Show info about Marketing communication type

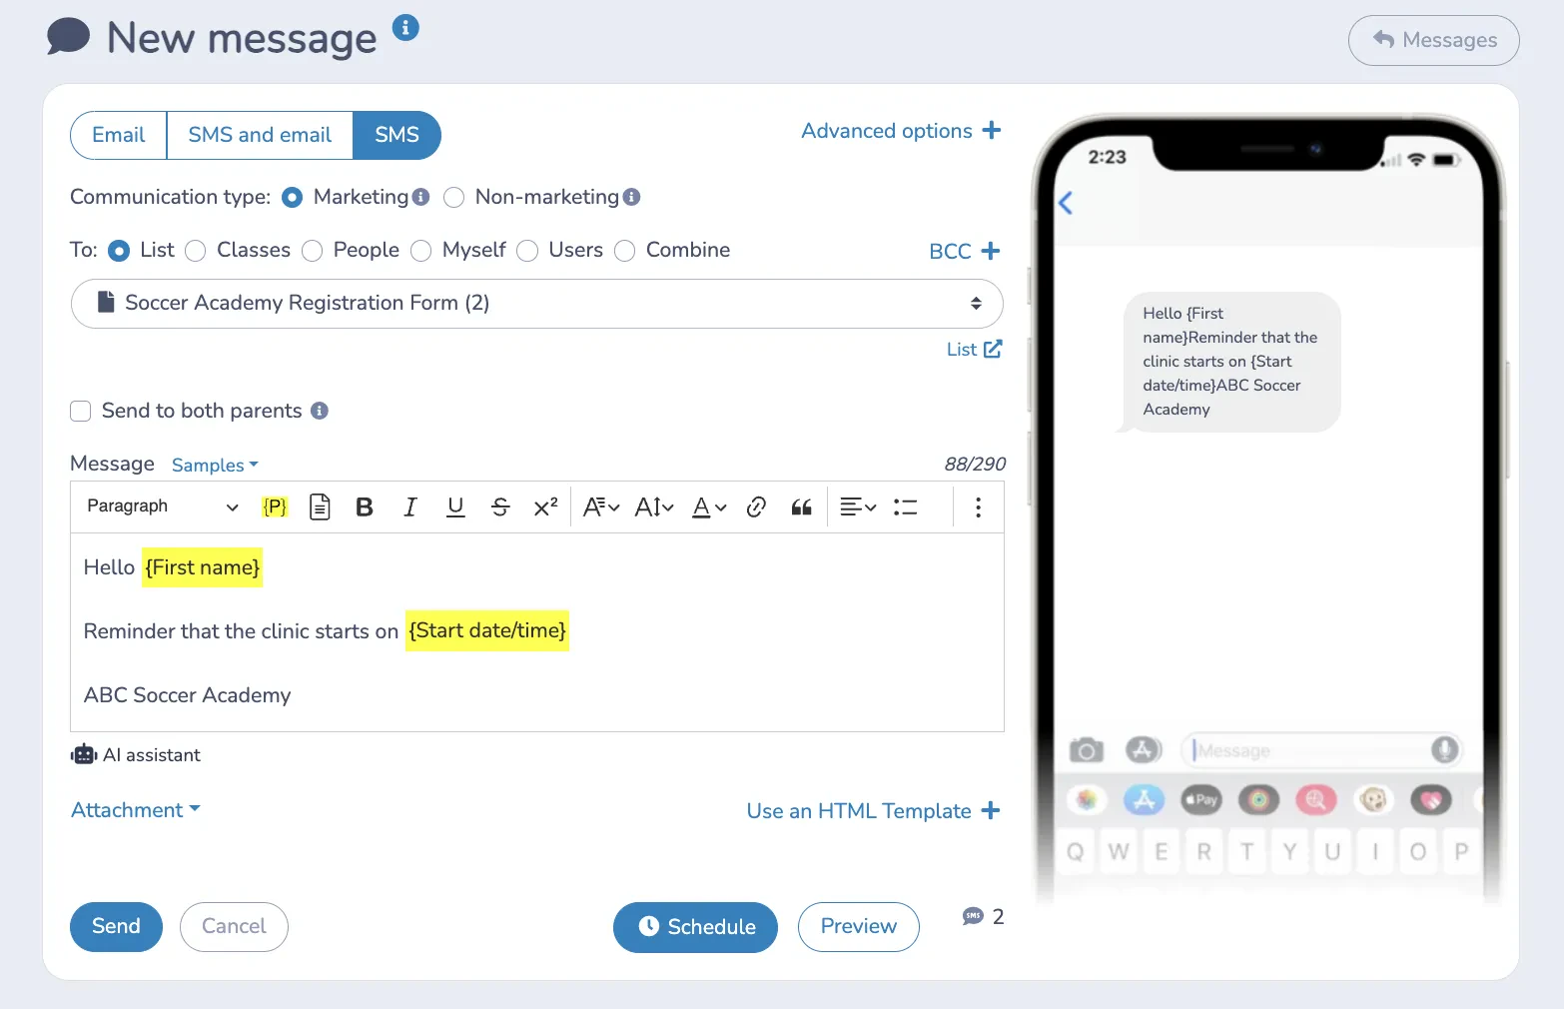420,197
